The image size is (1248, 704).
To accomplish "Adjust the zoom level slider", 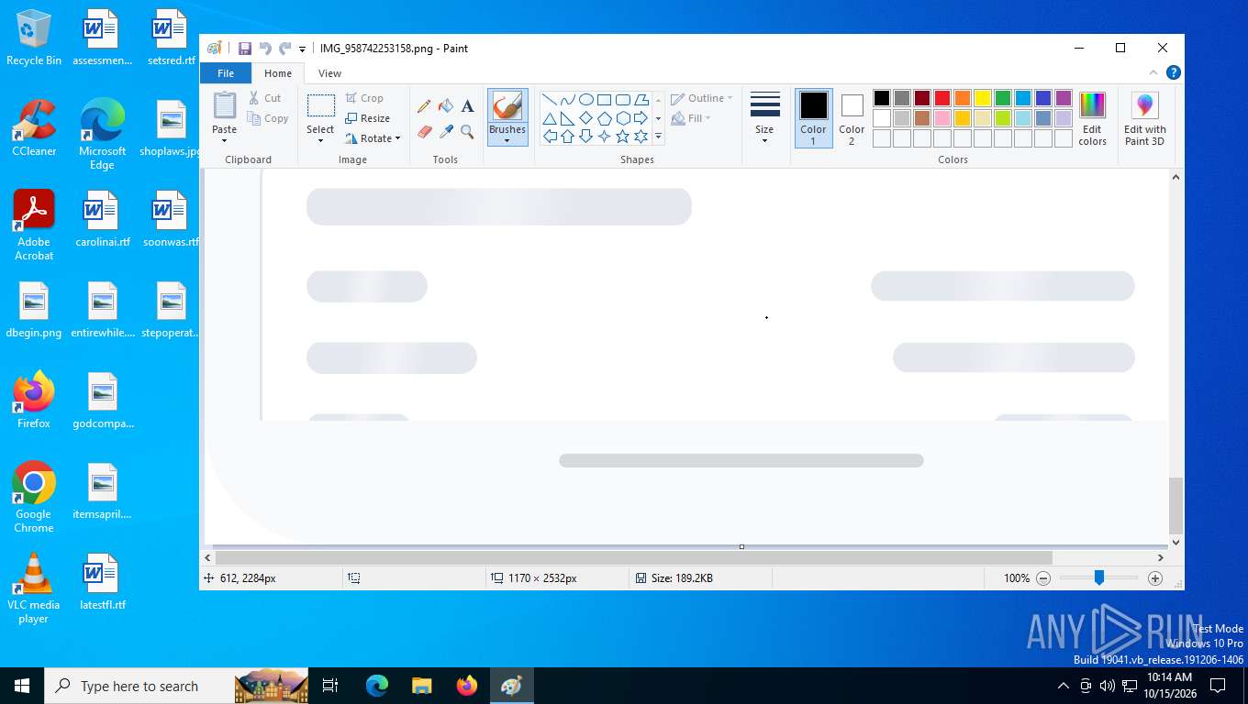I will click(1098, 578).
